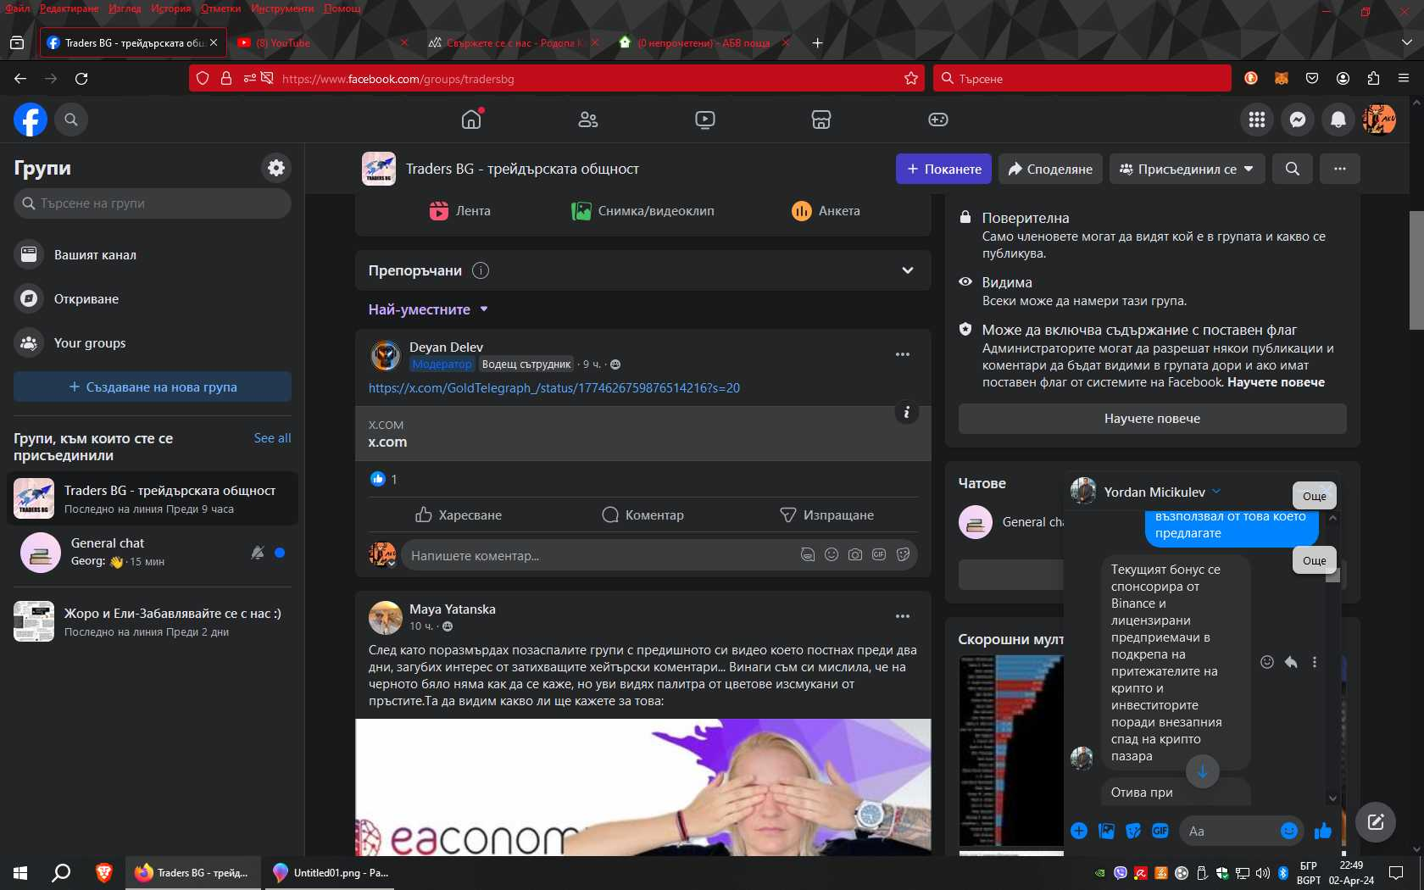The width and height of the screenshot is (1424, 890).
Task: Reload the page in Firefox
Action: (81, 78)
